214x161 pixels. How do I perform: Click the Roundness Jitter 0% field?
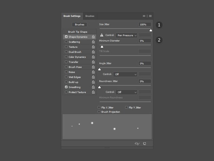coord(145,81)
